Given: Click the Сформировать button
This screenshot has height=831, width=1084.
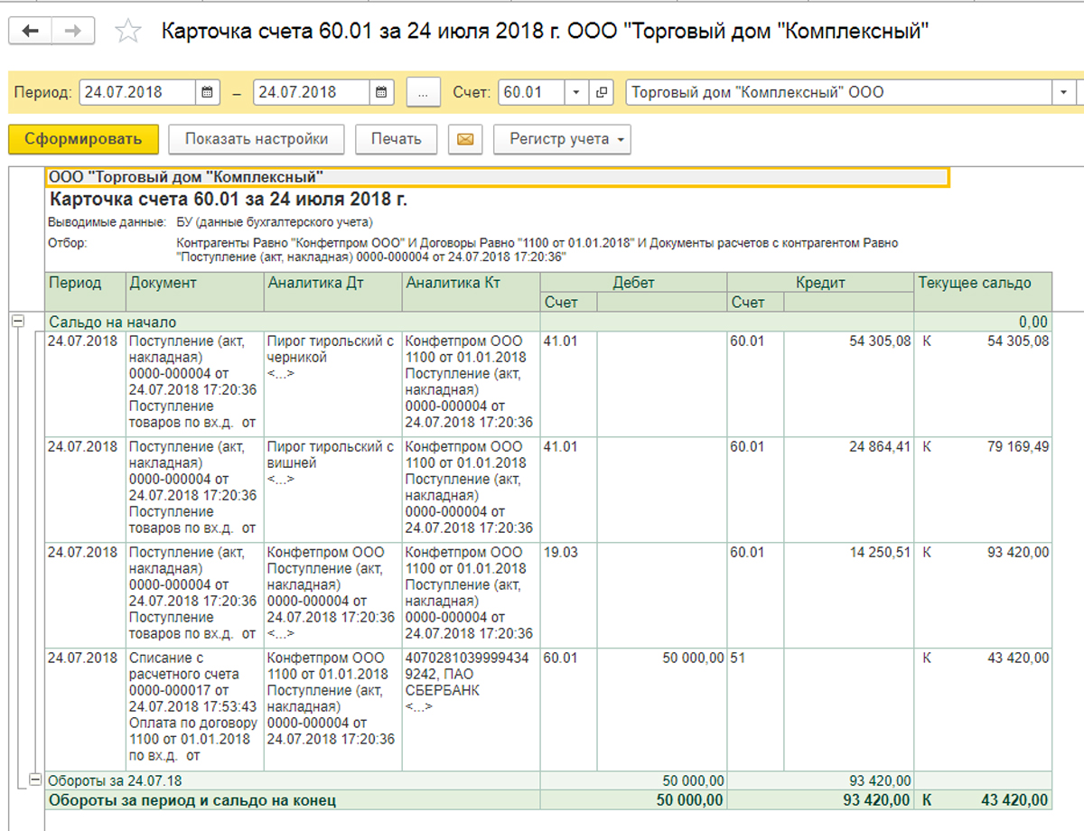Looking at the screenshot, I should (x=83, y=139).
